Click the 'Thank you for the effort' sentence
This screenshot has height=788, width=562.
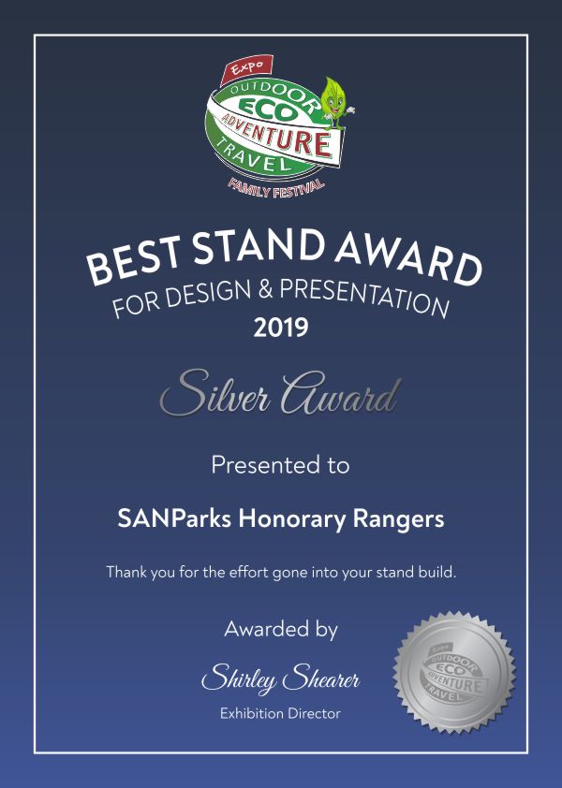281,573
